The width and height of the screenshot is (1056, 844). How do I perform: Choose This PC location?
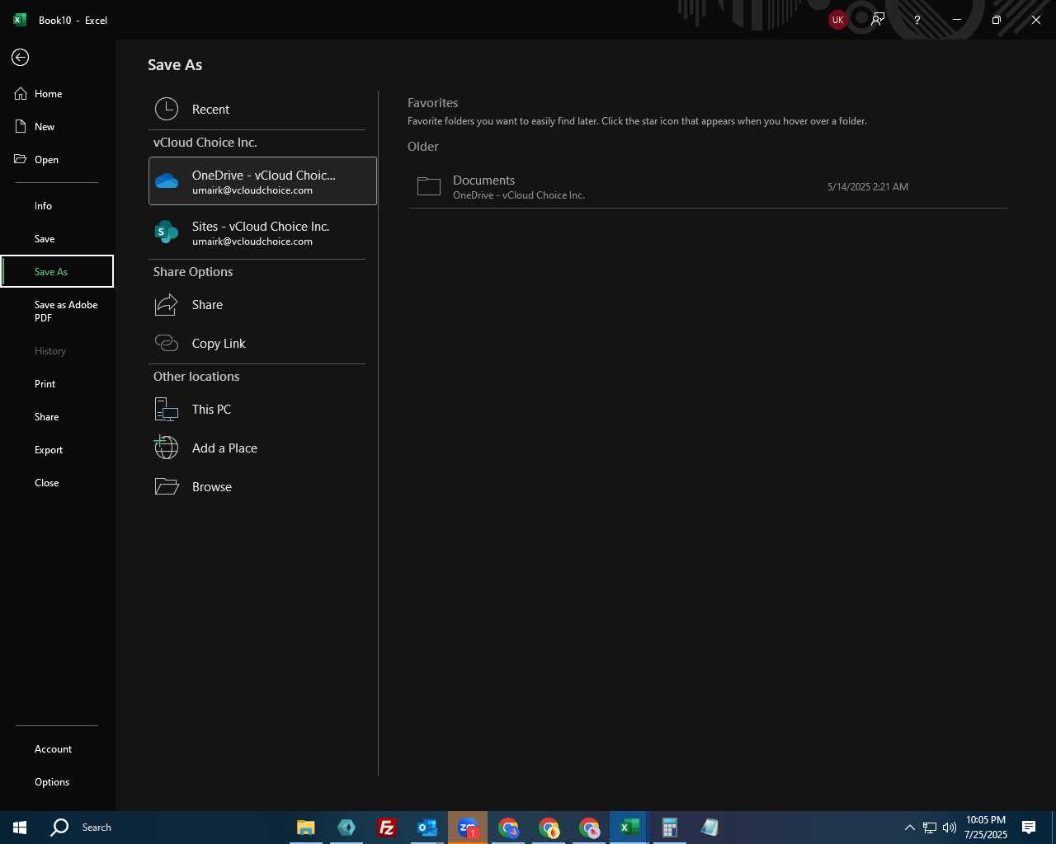pyautogui.click(x=262, y=410)
